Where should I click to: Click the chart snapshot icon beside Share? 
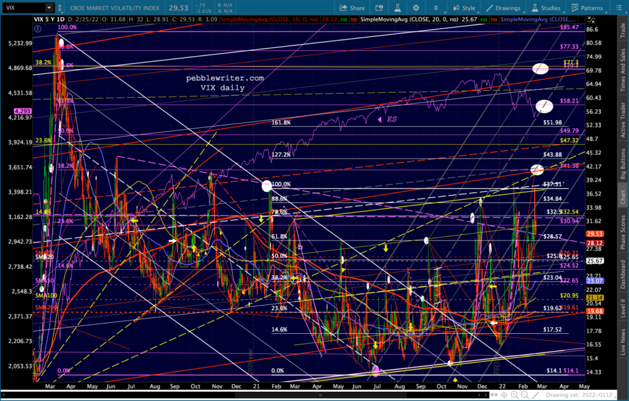[x=378, y=7]
